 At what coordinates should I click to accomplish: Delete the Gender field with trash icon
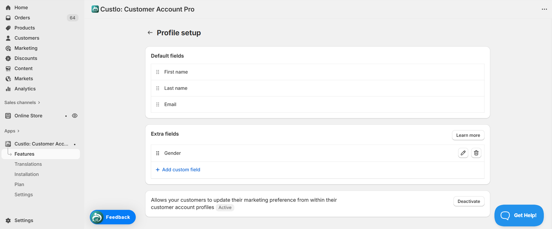(476, 153)
